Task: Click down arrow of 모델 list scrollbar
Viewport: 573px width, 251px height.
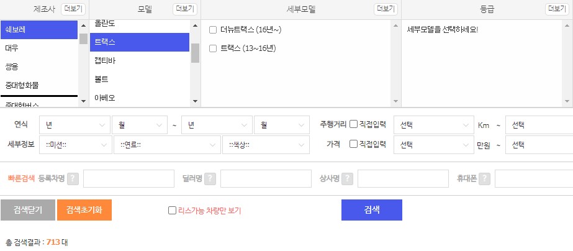Action: (x=195, y=101)
